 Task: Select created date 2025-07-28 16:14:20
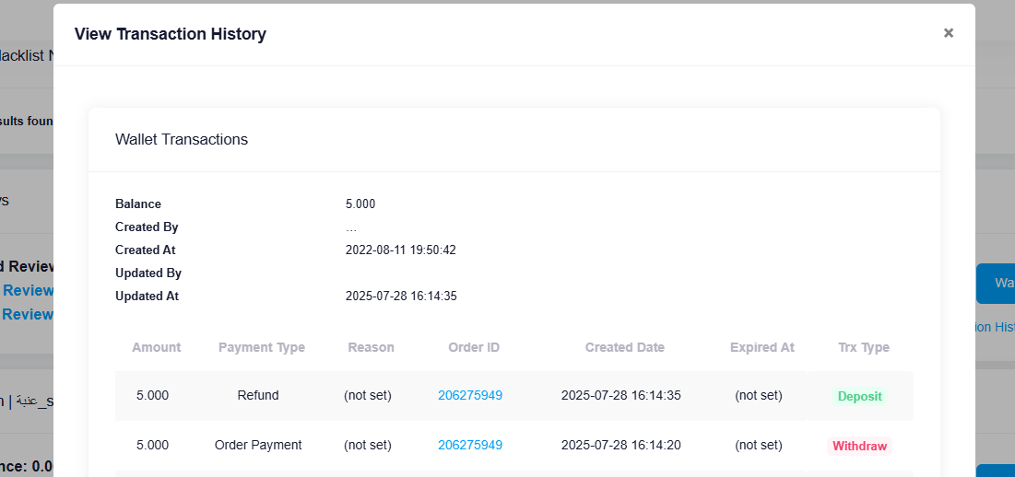click(620, 445)
